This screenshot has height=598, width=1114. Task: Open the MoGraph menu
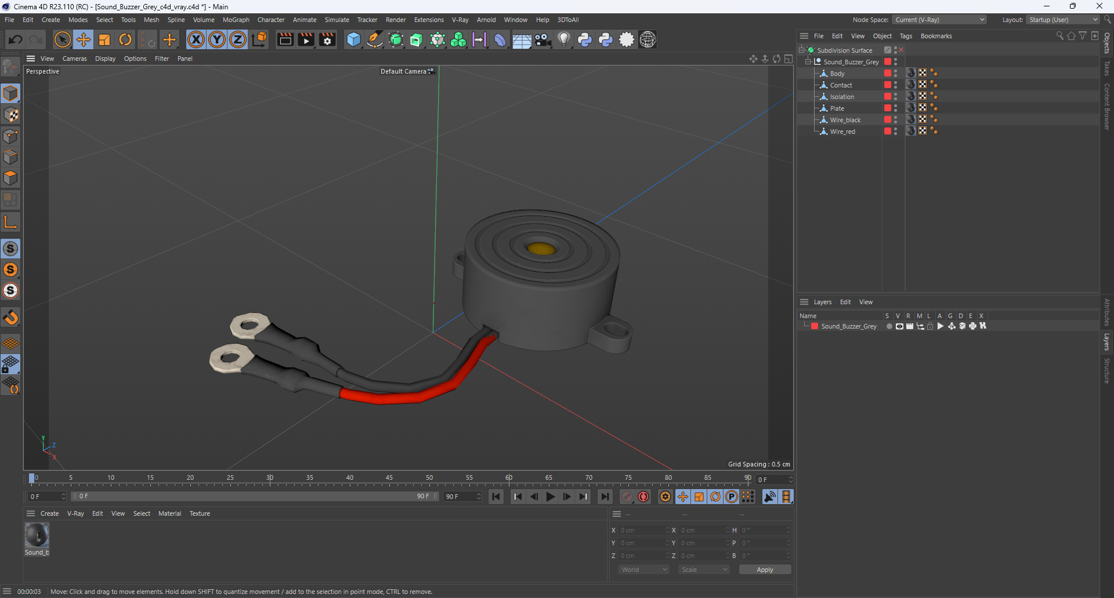(x=236, y=20)
